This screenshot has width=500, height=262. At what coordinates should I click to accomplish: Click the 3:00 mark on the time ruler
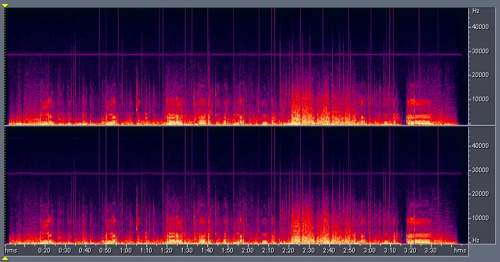click(370, 251)
